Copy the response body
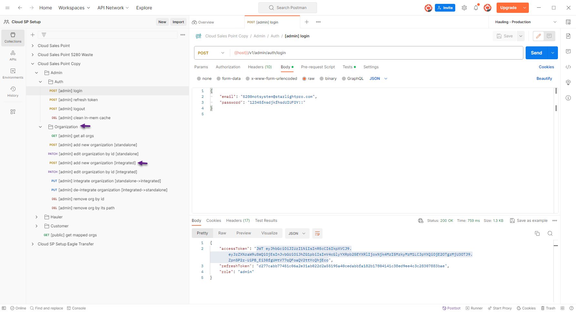 [537, 233]
